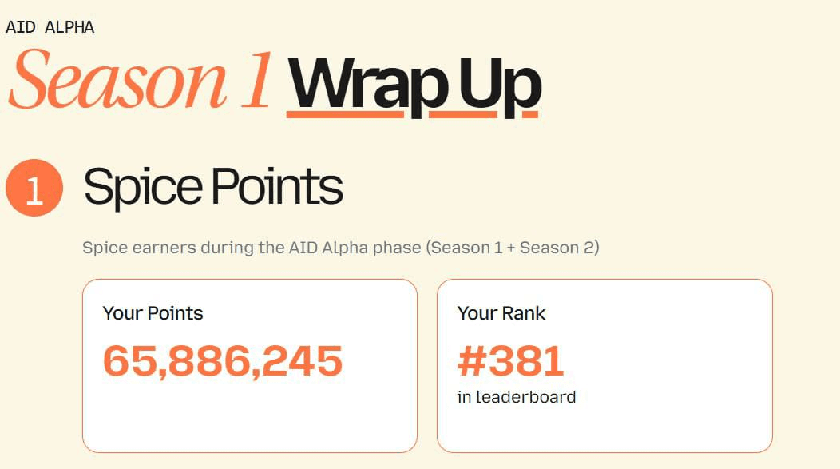Click the orange number 1 circle badge

34,189
